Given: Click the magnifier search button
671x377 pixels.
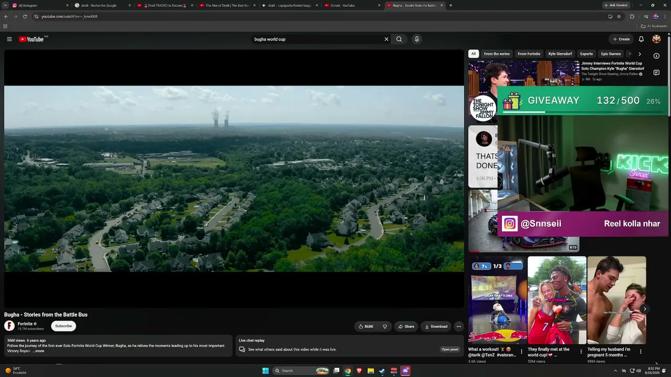Looking at the screenshot, I should click(399, 39).
